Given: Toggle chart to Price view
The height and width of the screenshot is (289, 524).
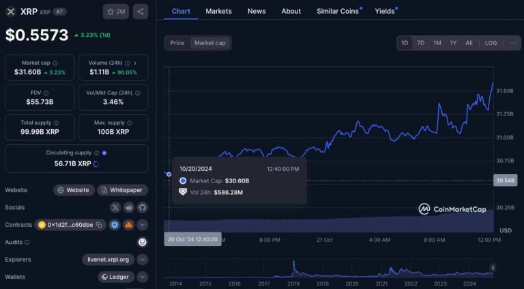Looking at the screenshot, I should [177, 43].
